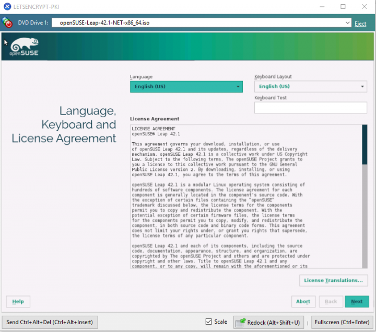
Task: Abort the openSUSE installation
Action: 303,302
